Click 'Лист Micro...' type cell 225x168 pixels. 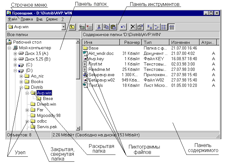(156, 85)
